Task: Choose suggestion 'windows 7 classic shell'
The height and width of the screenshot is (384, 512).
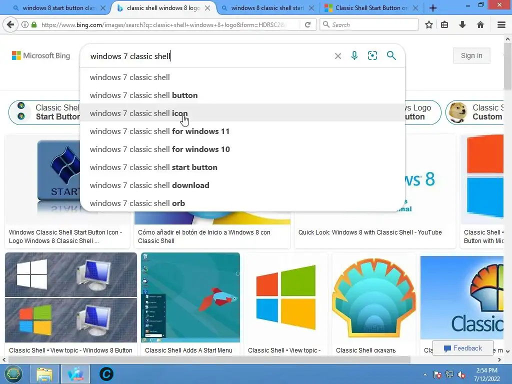Action: coord(242,77)
